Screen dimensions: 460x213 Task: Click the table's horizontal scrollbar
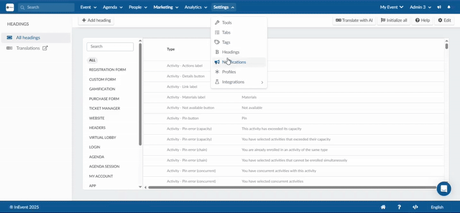292,187
